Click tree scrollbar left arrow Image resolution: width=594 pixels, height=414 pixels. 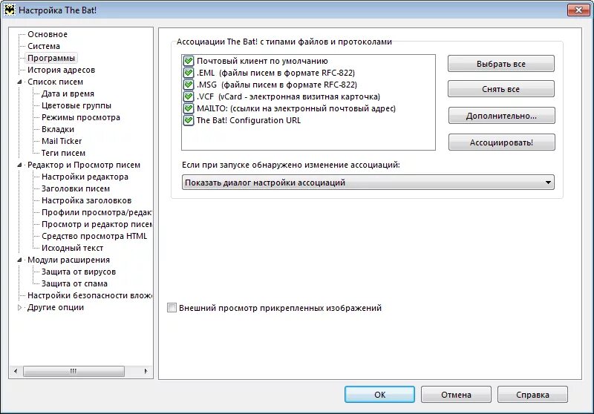click(x=15, y=371)
